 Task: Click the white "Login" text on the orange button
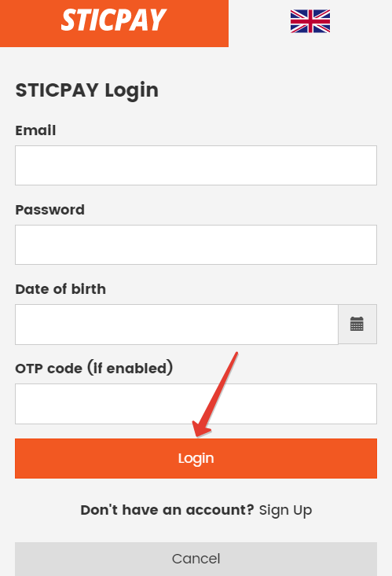(196, 459)
